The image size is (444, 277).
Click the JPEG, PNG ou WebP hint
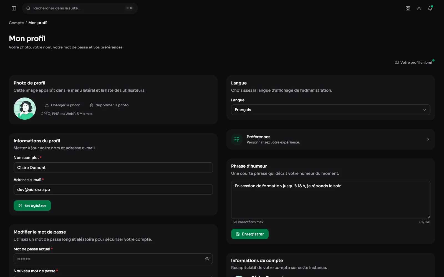pyautogui.click(x=67, y=114)
